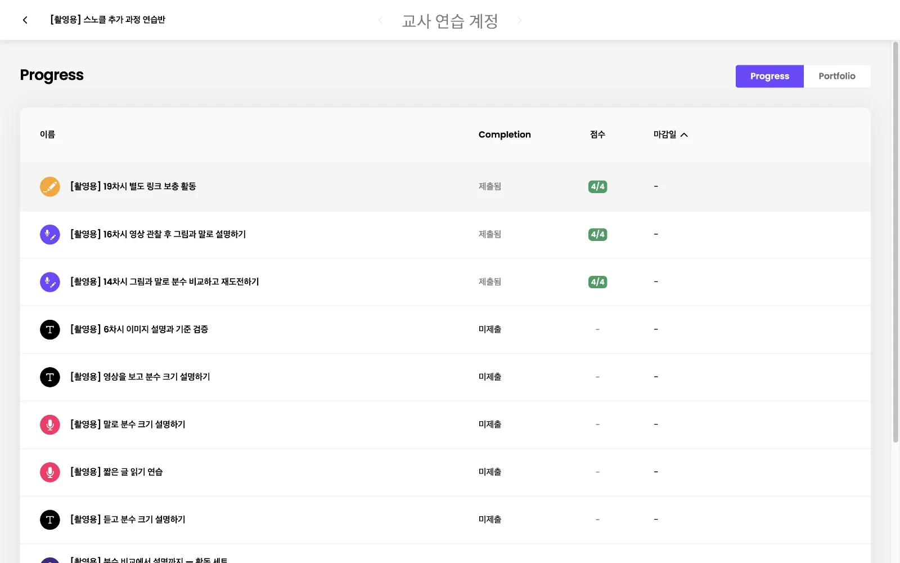Switch to the Portfolio tab
The image size is (900, 563).
pyautogui.click(x=837, y=76)
